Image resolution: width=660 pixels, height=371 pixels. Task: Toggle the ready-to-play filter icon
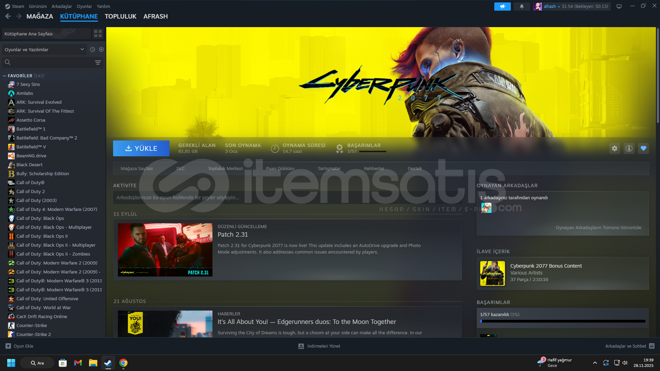pos(101,49)
